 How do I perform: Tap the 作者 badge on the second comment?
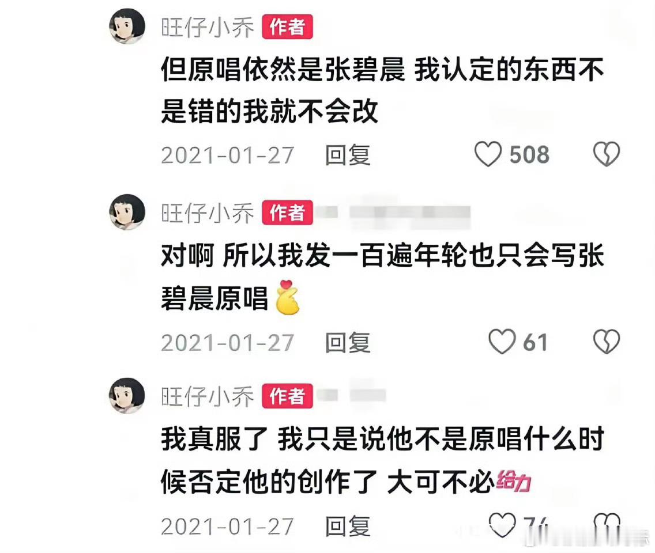pyautogui.click(x=287, y=213)
